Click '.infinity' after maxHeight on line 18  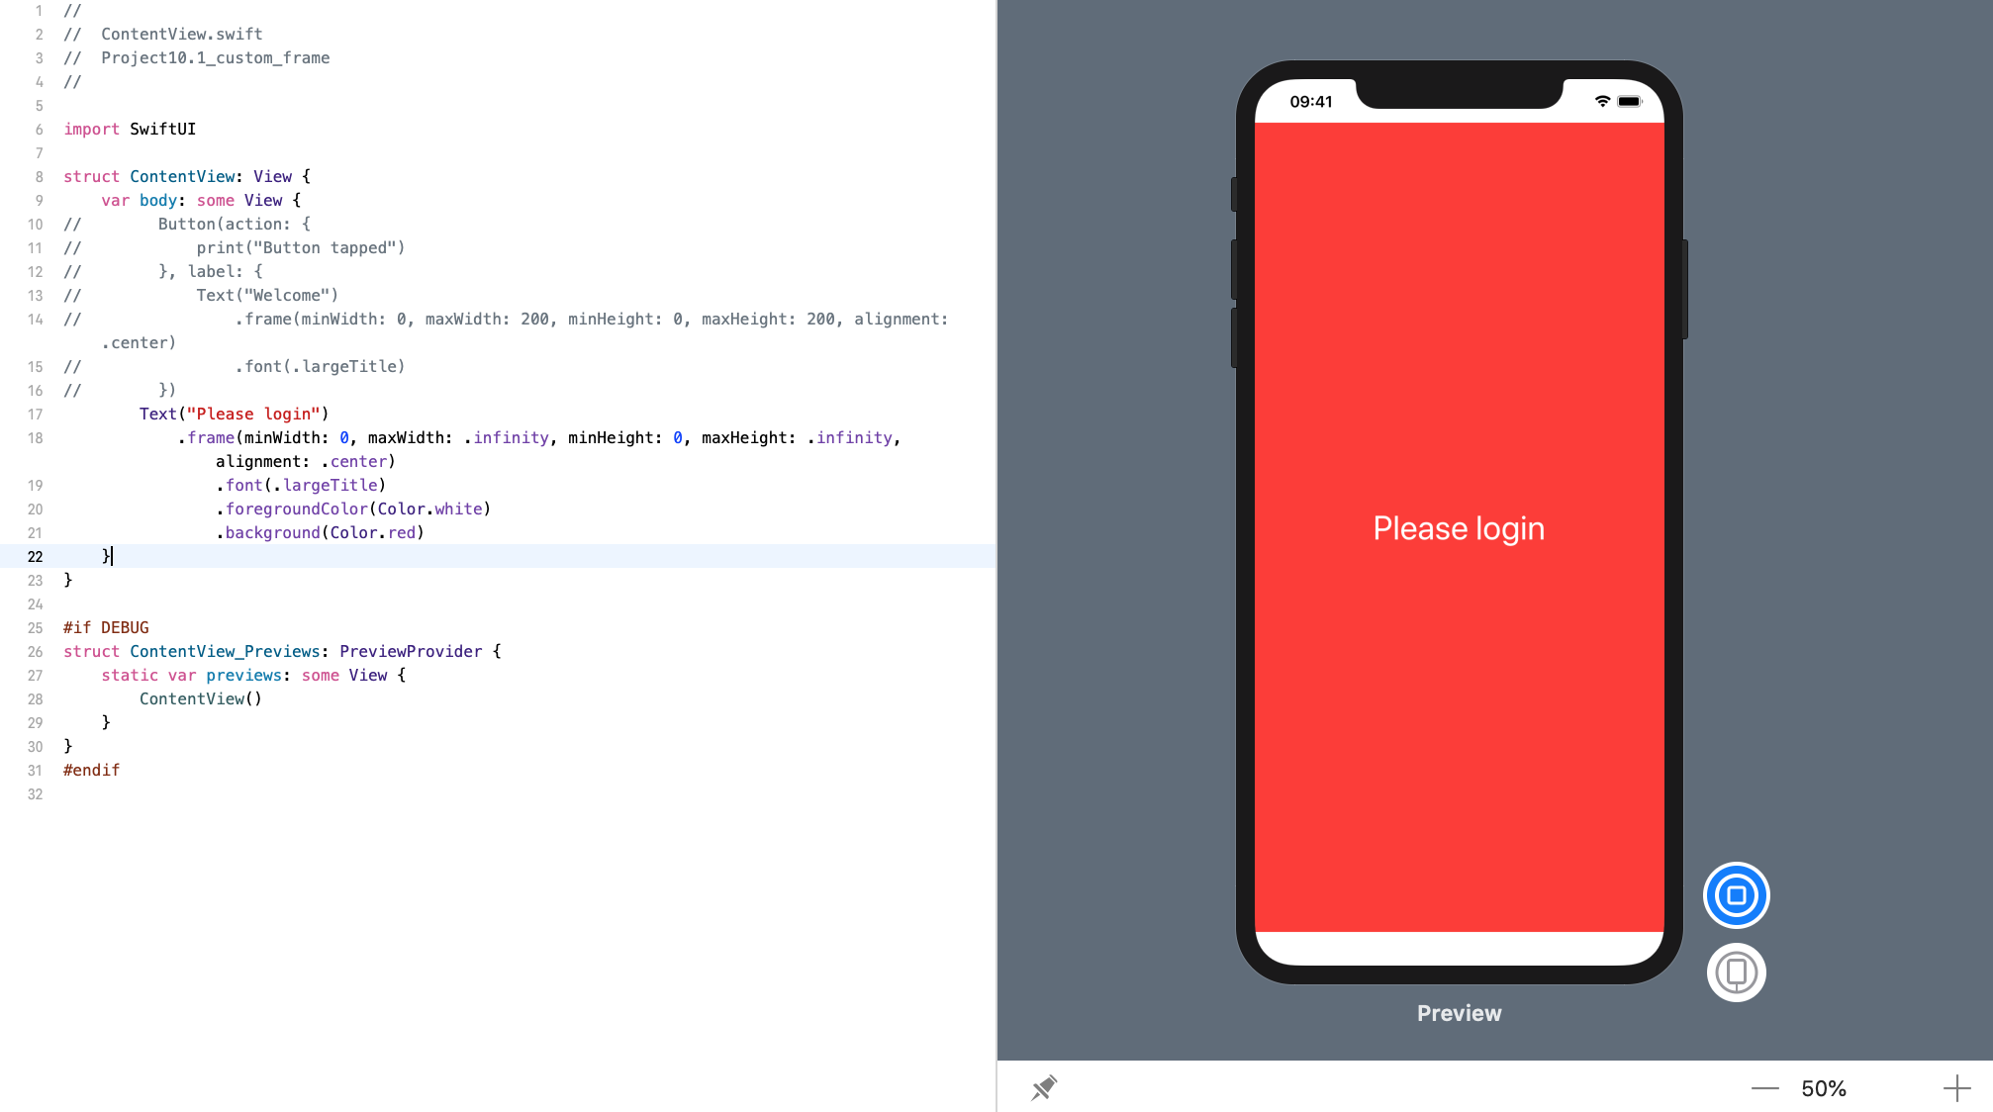(x=849, y=438)
